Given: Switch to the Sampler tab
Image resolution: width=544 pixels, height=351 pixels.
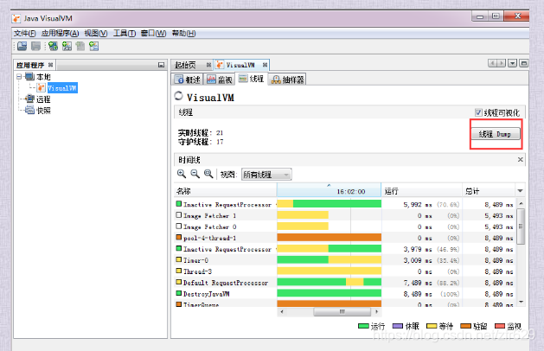Looking at the screenshot, I should coord(288,80).
